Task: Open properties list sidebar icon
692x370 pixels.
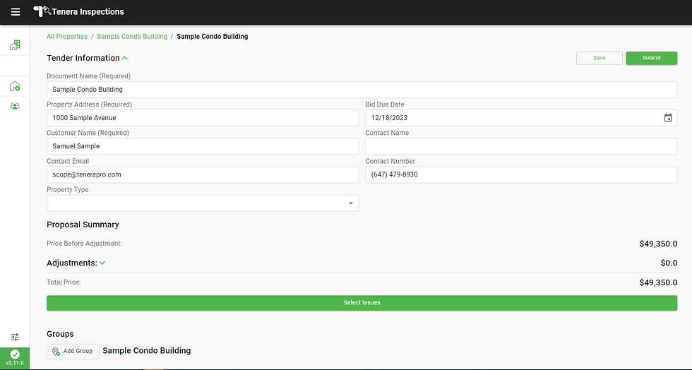Action: click(x=15, y=44)
